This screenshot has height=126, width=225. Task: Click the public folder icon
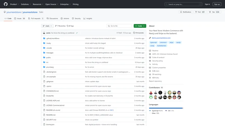click(44, 57)
